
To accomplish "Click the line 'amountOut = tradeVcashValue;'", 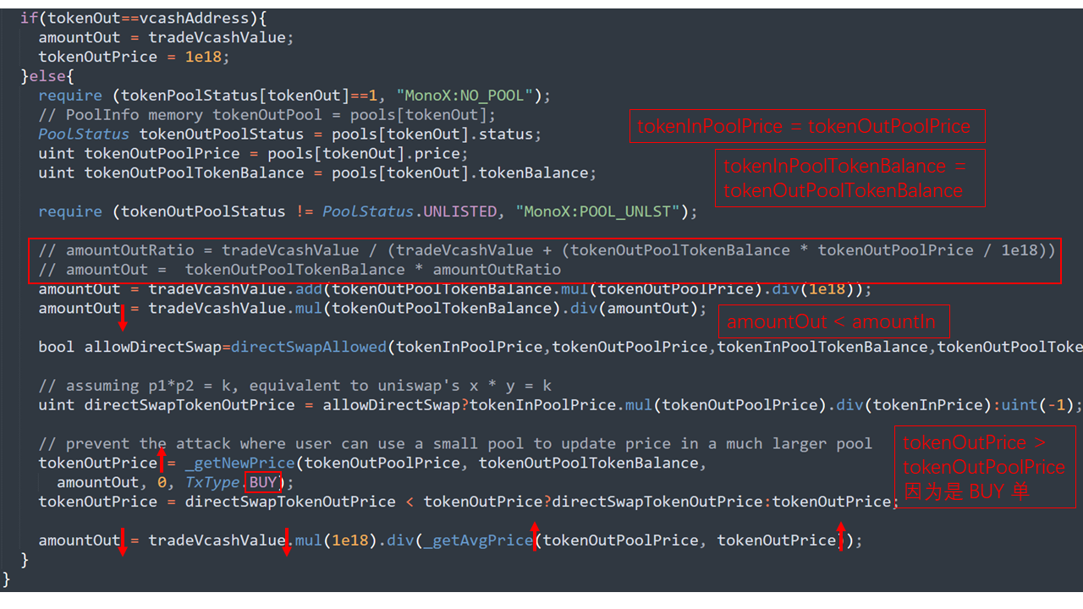I will [x=167, y=37].
